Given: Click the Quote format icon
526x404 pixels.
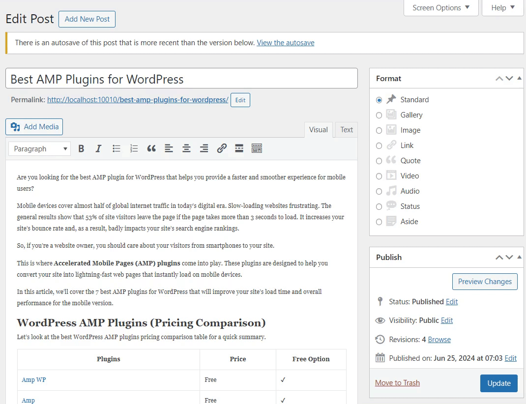Looking at the screenshot, I should tap(391, 160).
